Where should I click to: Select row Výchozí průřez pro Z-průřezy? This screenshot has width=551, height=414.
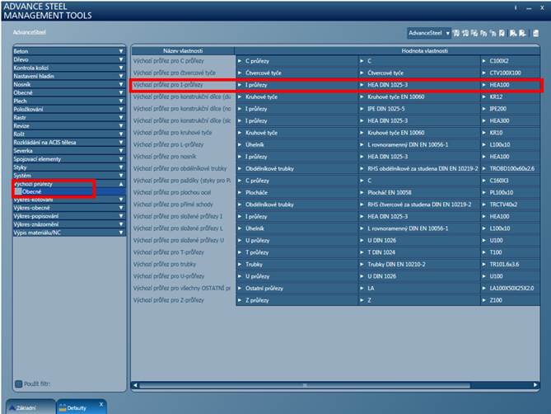(183, 300)
